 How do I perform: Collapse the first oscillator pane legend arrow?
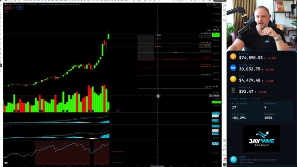tap(6, 115)
